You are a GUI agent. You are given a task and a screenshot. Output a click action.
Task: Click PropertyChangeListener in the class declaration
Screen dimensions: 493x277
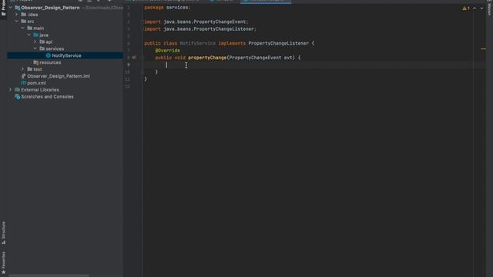click(x=279, y=43)
